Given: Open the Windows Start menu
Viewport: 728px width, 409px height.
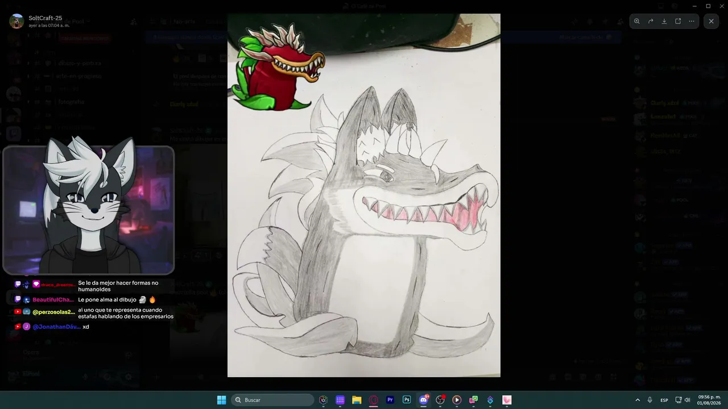Looking at the screenshot, I should tap(222, 400).
